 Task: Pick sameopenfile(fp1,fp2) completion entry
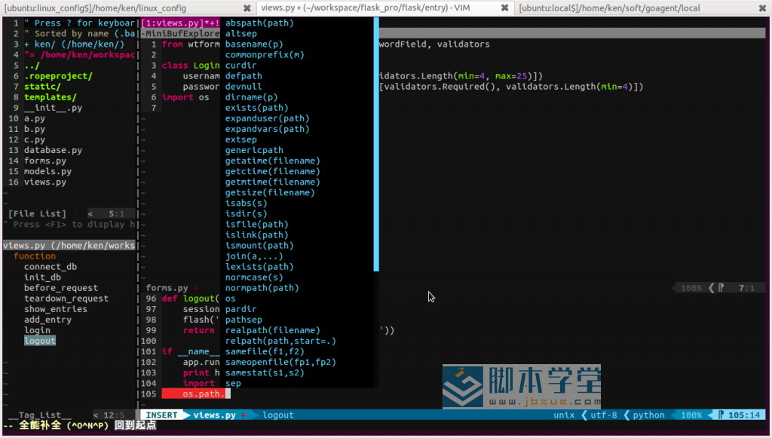pos(280,362)
